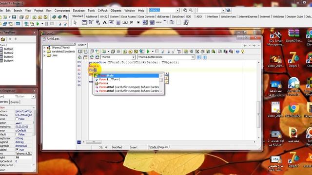Open the Project menu
The image size is (312, 175).
(39, 11)
